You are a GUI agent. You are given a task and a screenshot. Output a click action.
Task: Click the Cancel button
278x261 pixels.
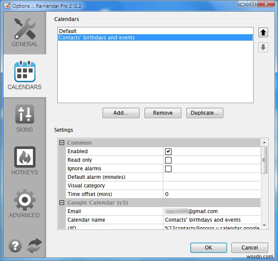coord(250,248)
